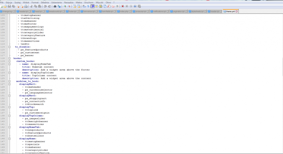283x154 pixels.
Task: Close the theme.yml tab
Action: (236, 11)
